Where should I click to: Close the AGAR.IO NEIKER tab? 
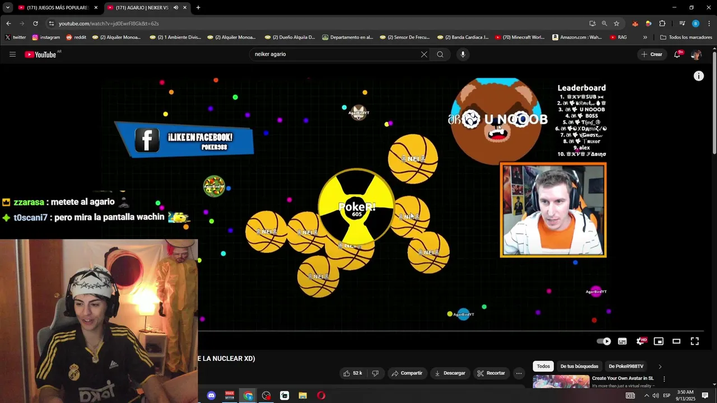(x=185, y=8)
